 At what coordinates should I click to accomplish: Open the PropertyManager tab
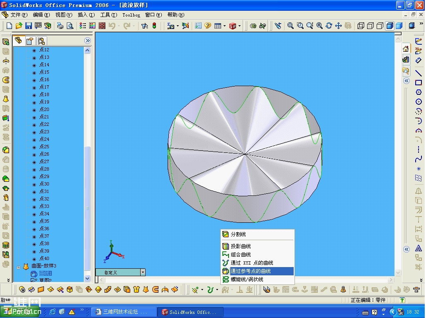(29, 41)
